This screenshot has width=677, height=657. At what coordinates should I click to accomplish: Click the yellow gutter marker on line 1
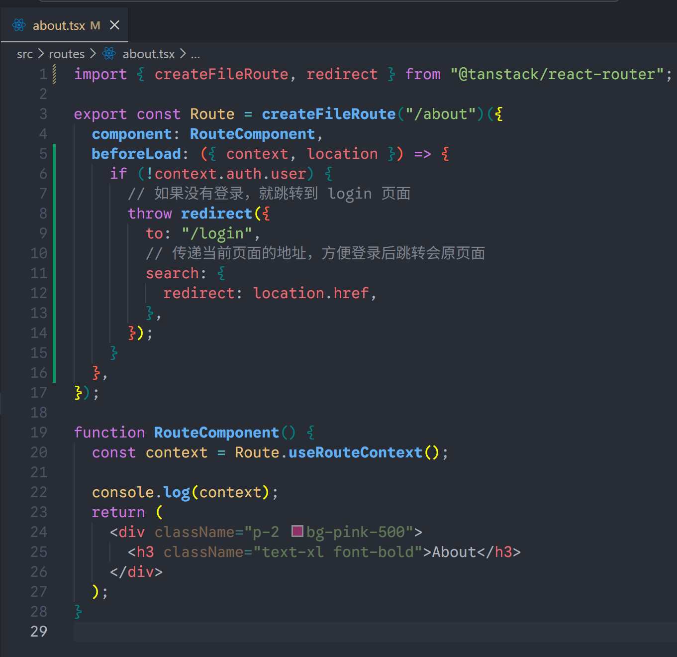(x=54, y=74)
